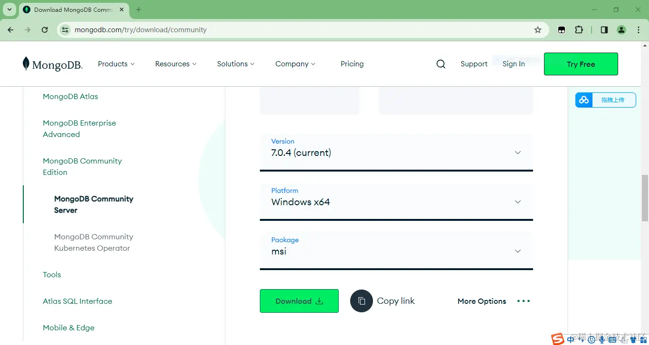Open the Platform Windows x64 dropdown
649x345 pixels.
click(x=396, y=201)
